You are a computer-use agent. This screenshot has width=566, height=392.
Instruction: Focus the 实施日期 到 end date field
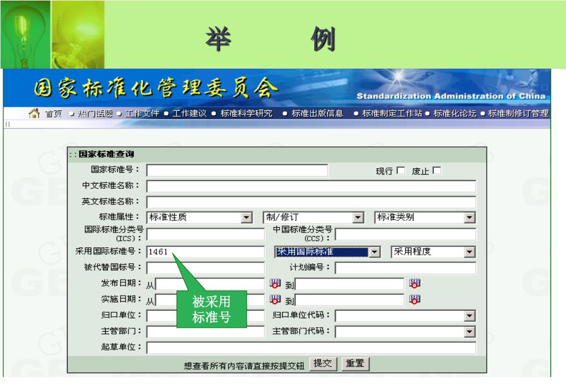pos(349,300)
